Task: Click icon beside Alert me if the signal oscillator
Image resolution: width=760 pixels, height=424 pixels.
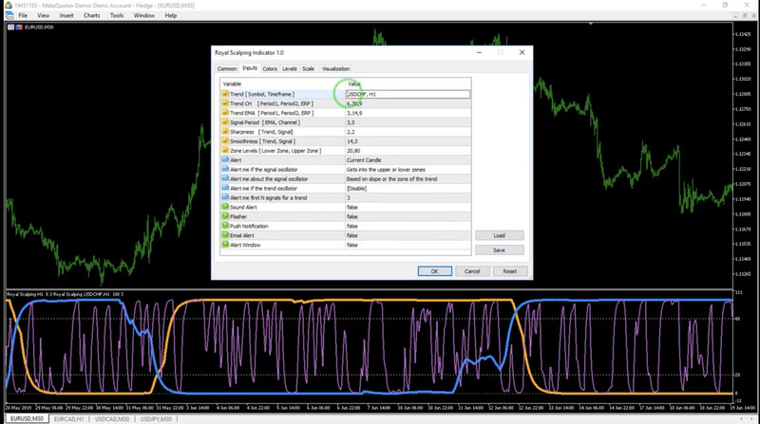Action: click(x=225, y=170)
